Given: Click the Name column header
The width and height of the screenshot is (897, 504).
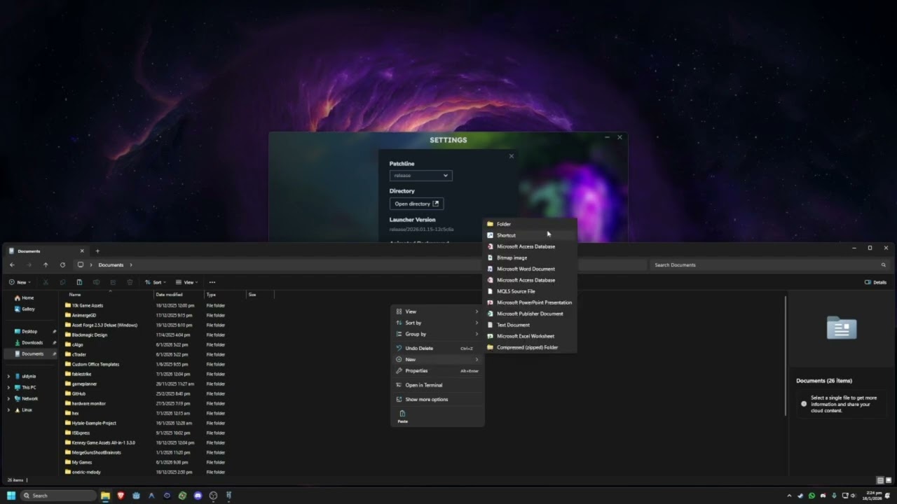Looking at the screenshot, I should (x=109, y=295).
